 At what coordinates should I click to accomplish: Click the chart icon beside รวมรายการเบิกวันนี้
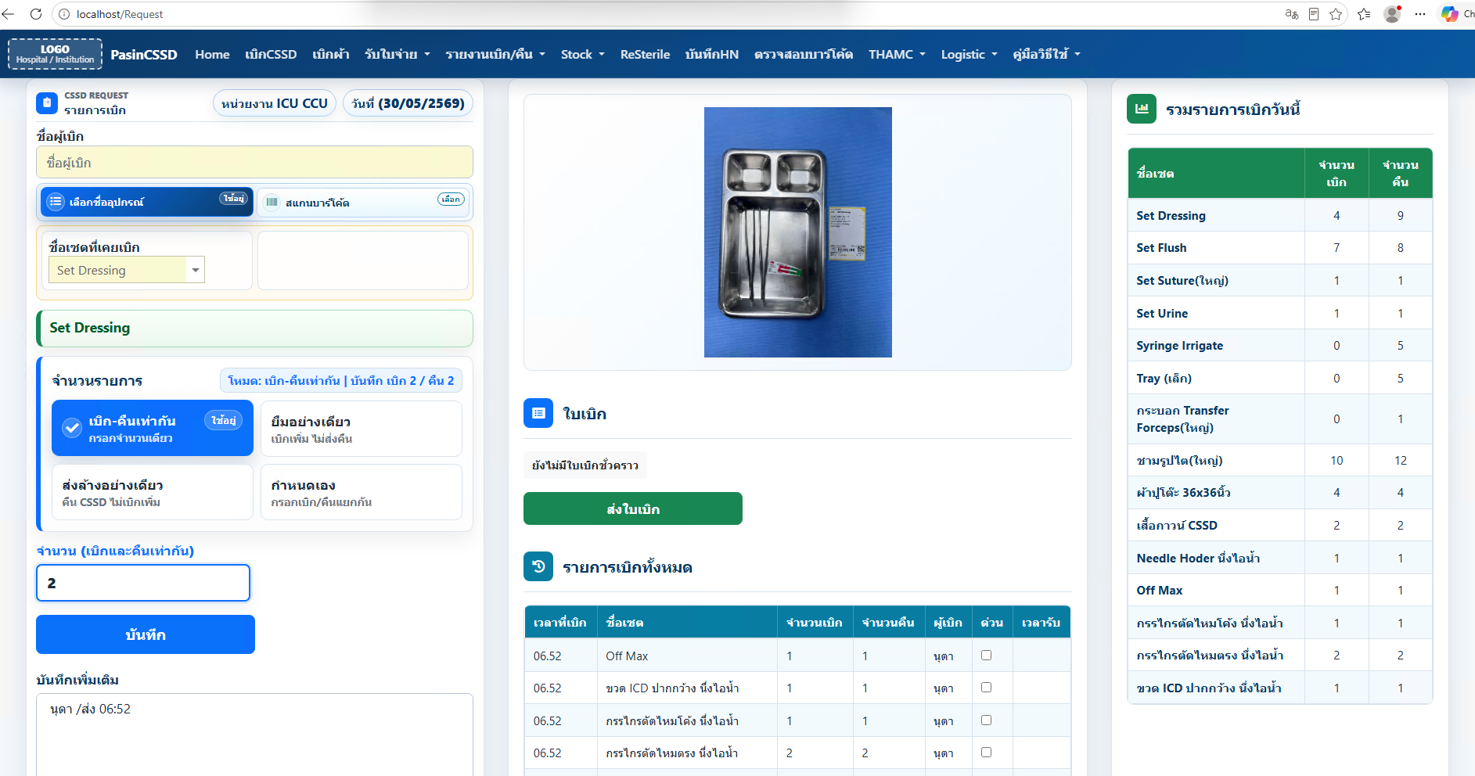coord(1142,109)
